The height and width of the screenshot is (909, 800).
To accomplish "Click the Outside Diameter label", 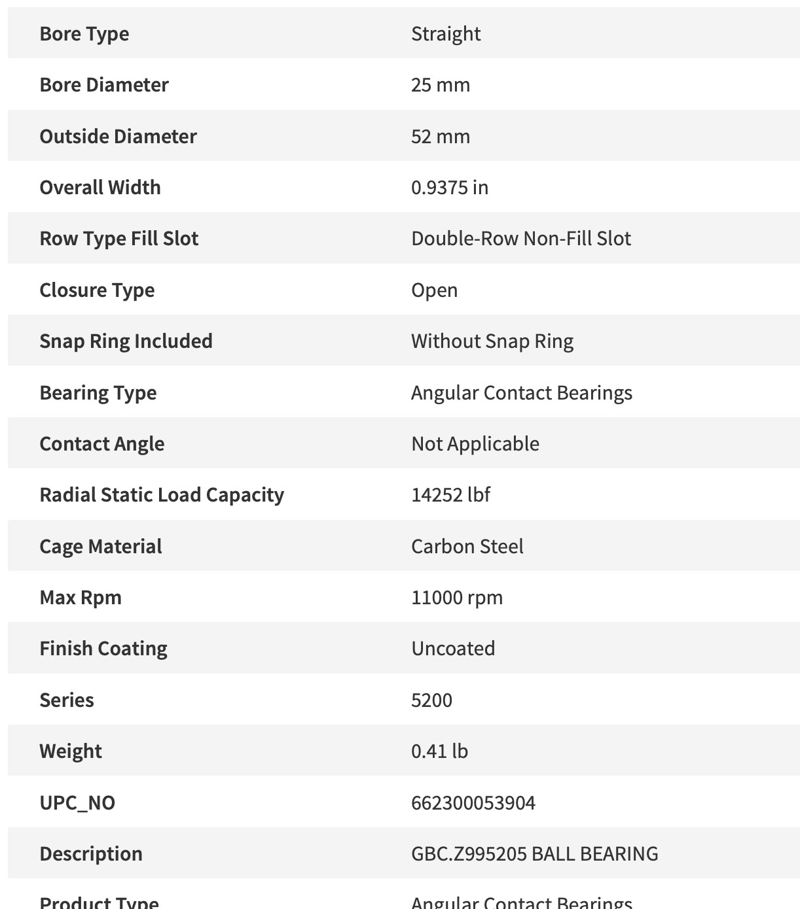I will 118,136.
